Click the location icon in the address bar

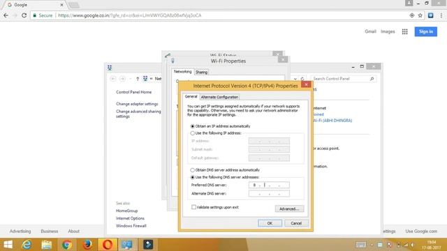tap(411, 15)
